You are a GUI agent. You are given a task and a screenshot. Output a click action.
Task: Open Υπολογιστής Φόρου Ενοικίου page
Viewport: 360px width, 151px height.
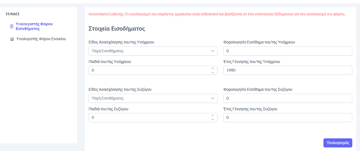[41, 39]
